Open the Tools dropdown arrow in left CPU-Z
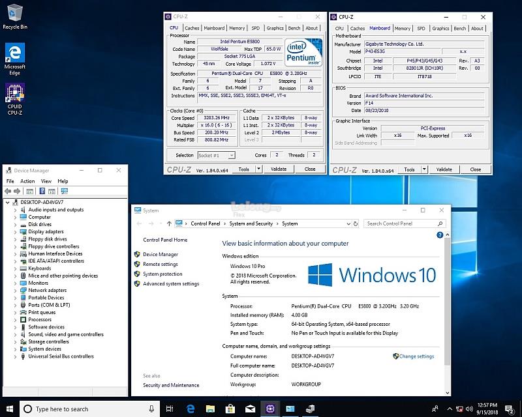 [x=258, y=169]
